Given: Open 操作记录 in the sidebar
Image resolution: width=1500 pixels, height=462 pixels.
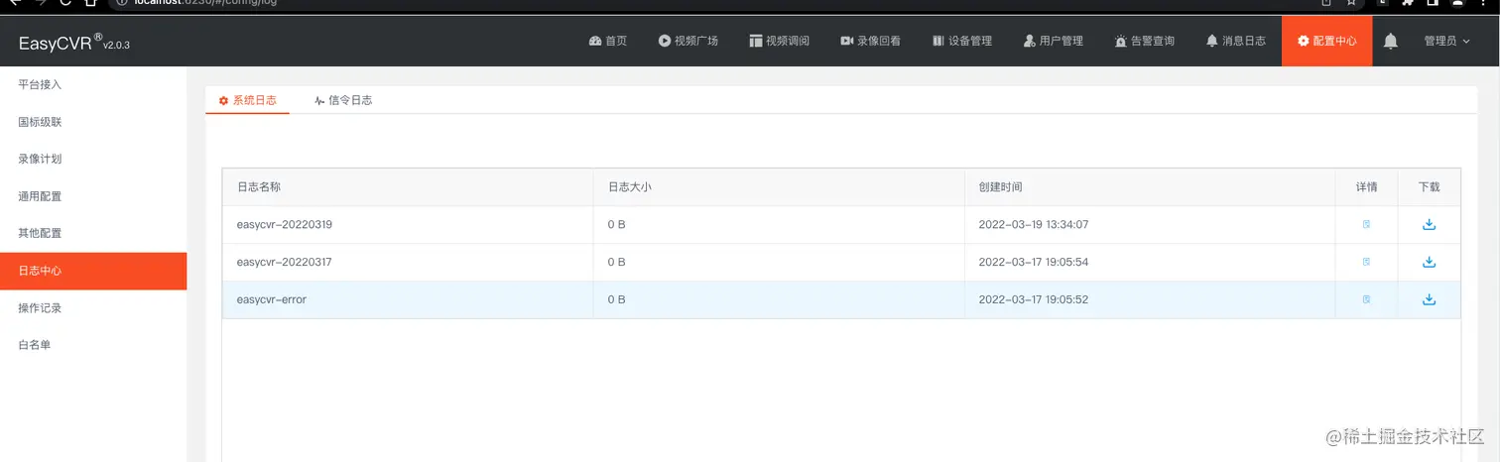Looking at the screenshot, I should [x=93, y=307].
